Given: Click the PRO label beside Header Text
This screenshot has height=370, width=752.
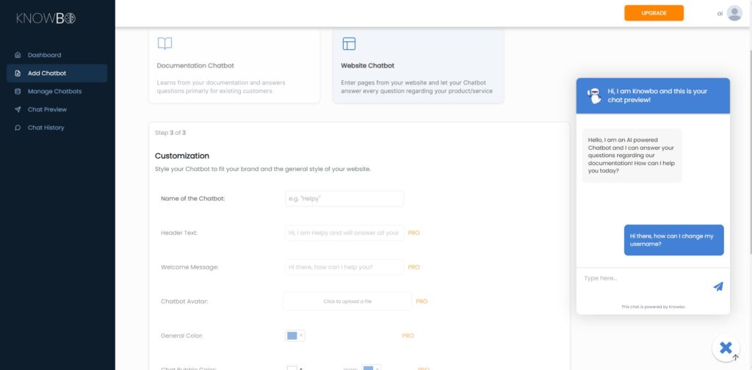Looking at the screenshot, I should [413, 233].
